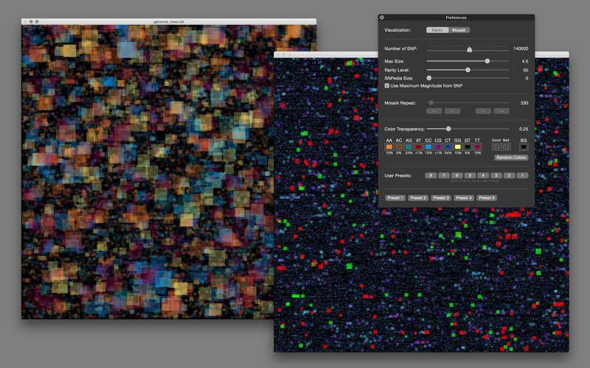
Task: Click the Color Transparency value 0.25
Action: click(x=524, y=129)
